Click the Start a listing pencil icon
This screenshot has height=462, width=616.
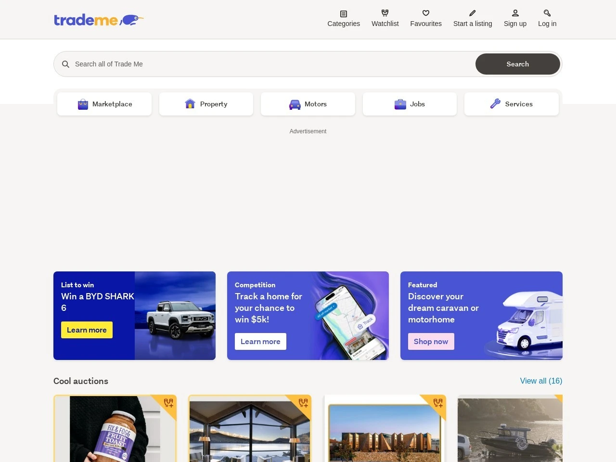pos(472,13)
